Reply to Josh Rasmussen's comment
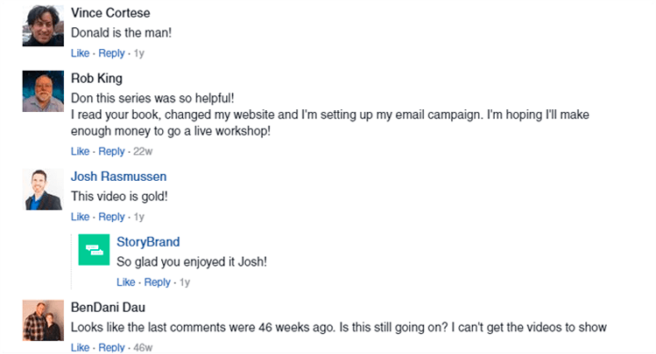 (x=111, y=217)
